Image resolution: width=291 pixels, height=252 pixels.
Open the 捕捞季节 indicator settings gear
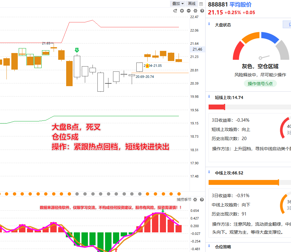click(195, 200)
